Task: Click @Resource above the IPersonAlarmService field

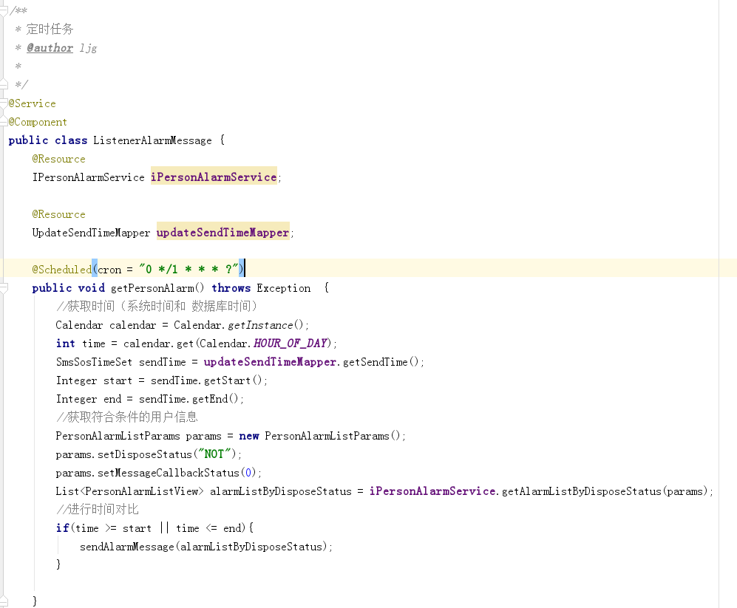Action: (x=58, y=159)
